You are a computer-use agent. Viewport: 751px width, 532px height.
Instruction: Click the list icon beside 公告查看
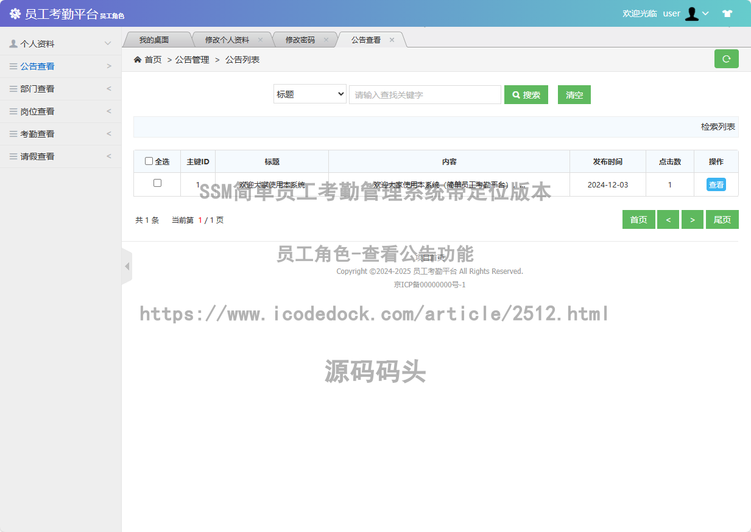pyautogui.click(x=13, y=66)
